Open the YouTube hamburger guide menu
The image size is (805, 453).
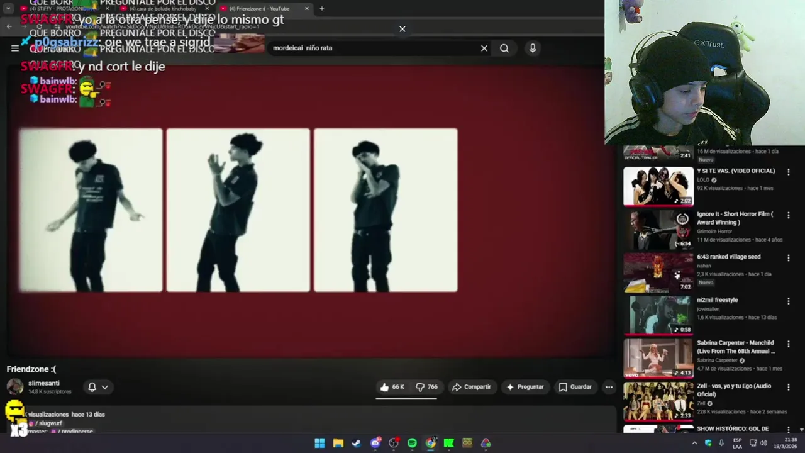tap(14, 48)
